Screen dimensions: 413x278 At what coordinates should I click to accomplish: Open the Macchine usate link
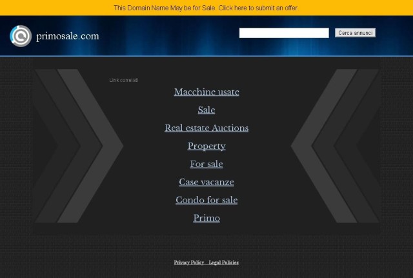click(x=206, y=92)
